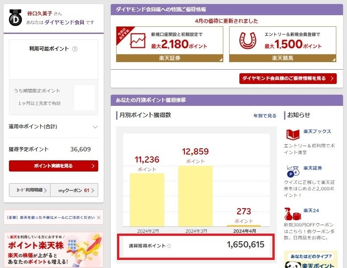Click the gold 楽天競馬 label bar
The width and height of the screenshot is (347, 268).
pyautogui.click(x=283, y=58)
